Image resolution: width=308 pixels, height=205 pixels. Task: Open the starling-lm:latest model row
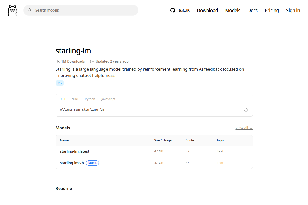point(154,151)
